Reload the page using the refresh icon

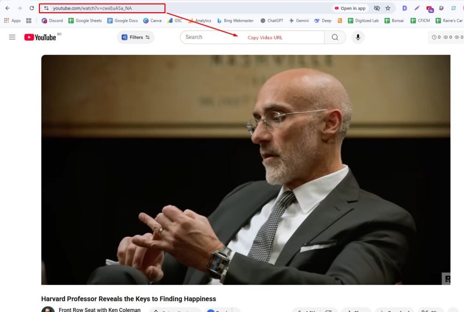[32, 8]
